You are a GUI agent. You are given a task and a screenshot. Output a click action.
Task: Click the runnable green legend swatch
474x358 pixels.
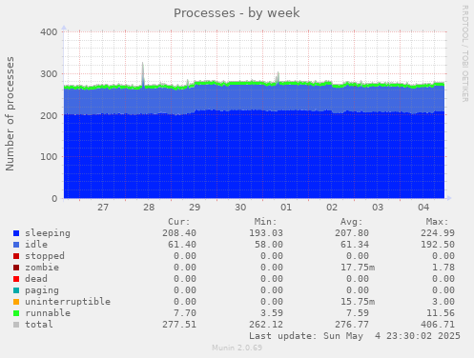[16, 313]
